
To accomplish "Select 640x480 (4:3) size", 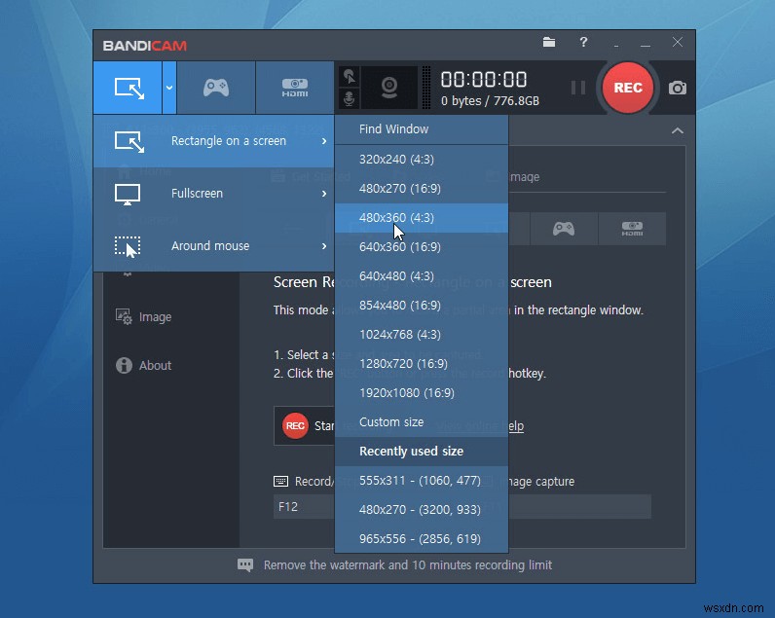I will click(x=422, y=276).
